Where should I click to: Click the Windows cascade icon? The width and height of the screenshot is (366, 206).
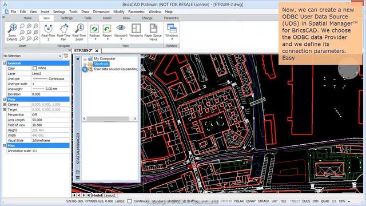coord(172,29)
